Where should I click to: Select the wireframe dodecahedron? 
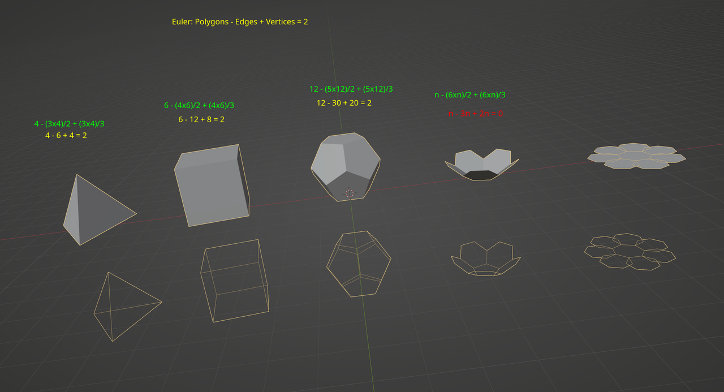[359, 263]
